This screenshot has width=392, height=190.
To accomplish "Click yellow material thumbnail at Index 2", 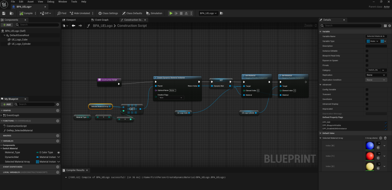I will pyautogui.click(x=370, y=166).
